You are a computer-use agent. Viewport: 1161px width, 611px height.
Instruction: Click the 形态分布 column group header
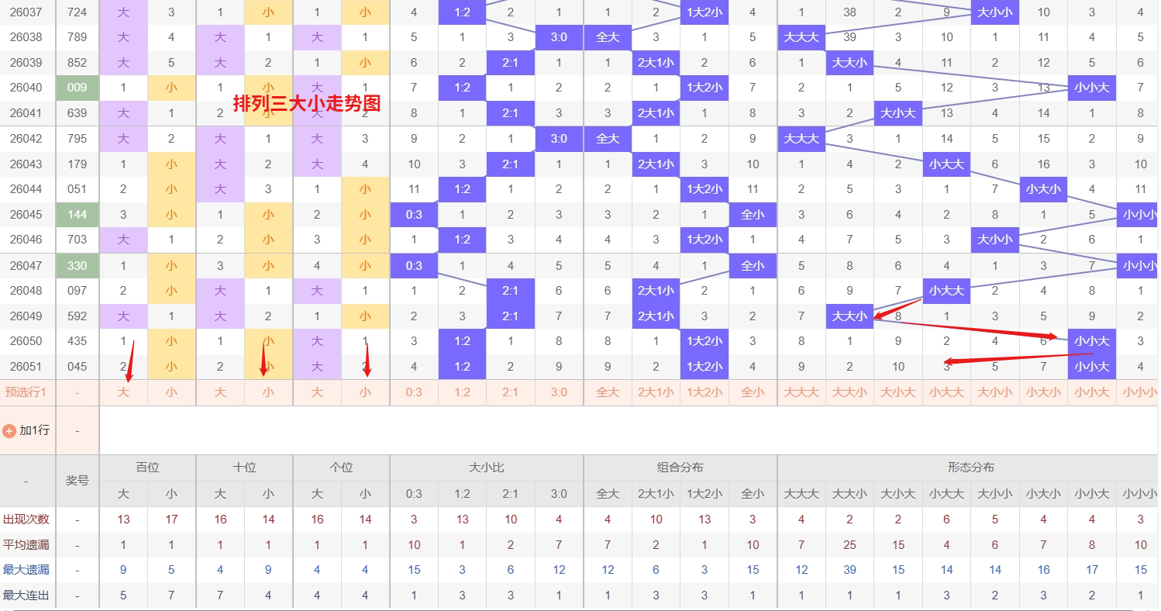[969, 467]
